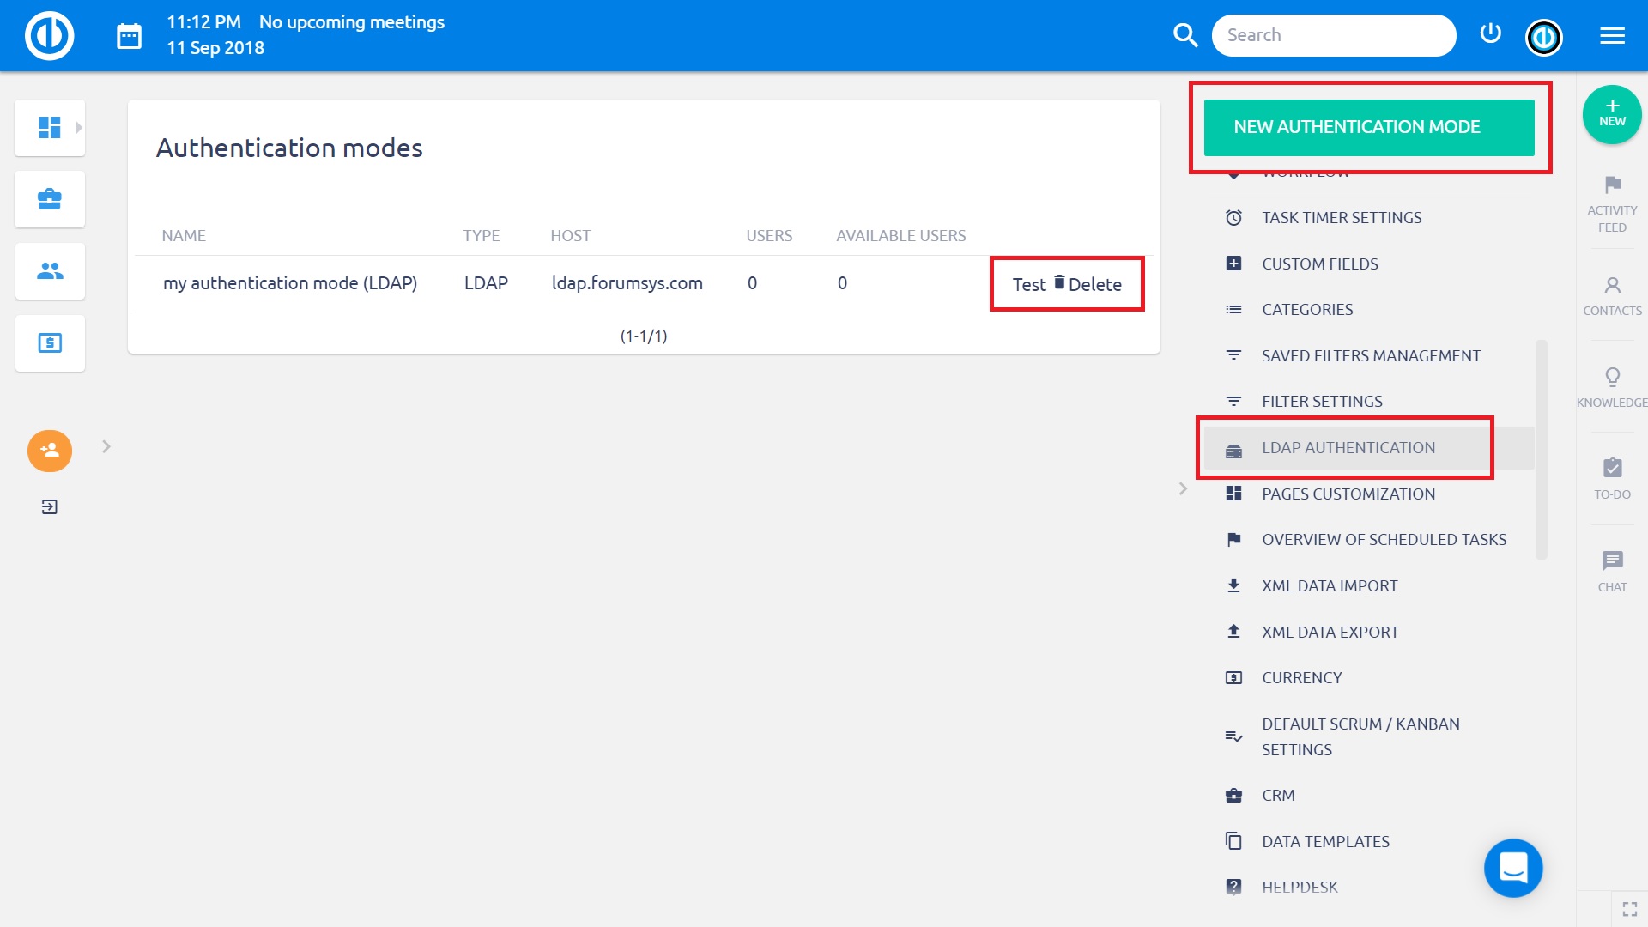Select LDAP Authentication in the settings menu
The image size is (1648, 927).
(x=1348, y=447)
